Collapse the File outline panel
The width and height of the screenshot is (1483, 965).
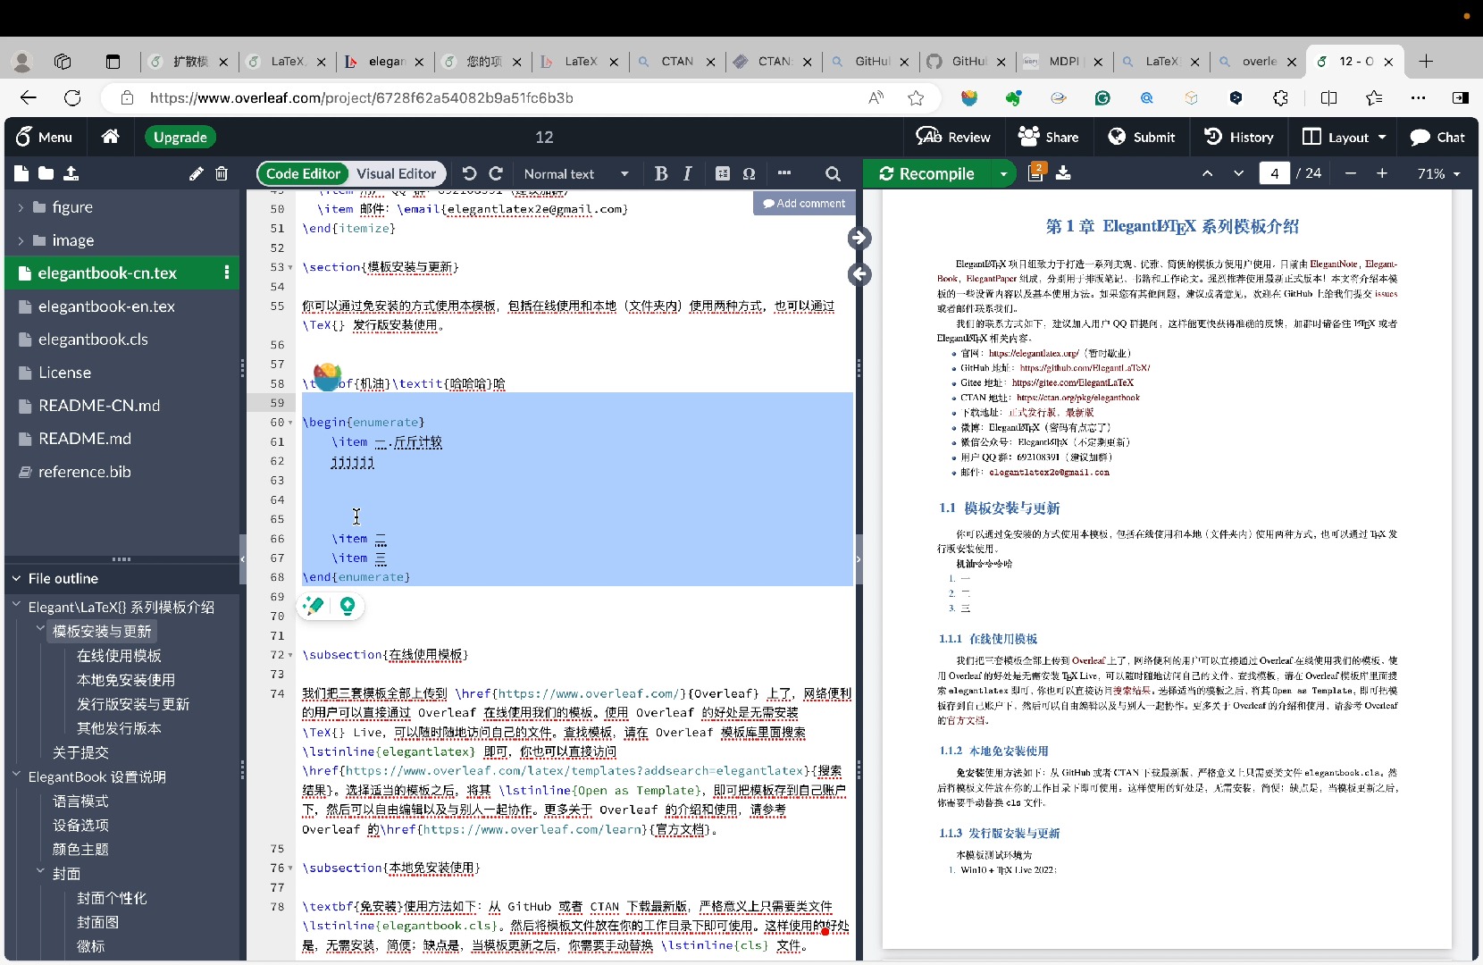point(16,579)
